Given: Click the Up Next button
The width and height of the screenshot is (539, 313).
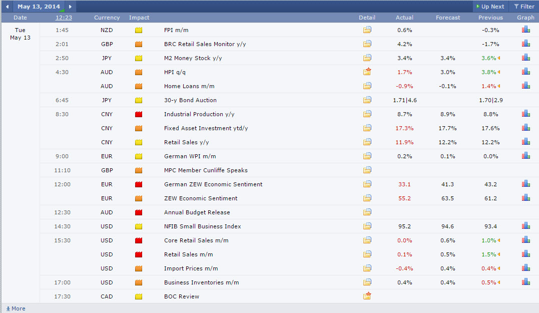Looking at the screenshot, I should click(490, 7).
